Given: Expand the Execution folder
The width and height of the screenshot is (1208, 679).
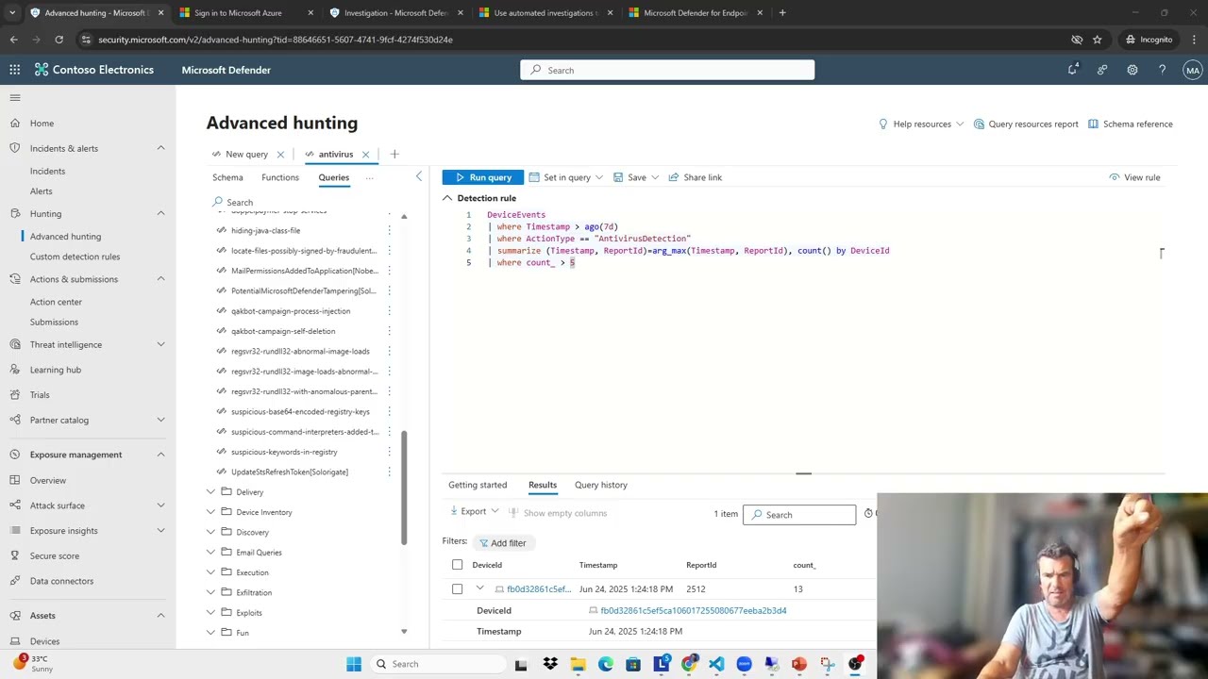Looking at the screenshot, I should point(210,572).
